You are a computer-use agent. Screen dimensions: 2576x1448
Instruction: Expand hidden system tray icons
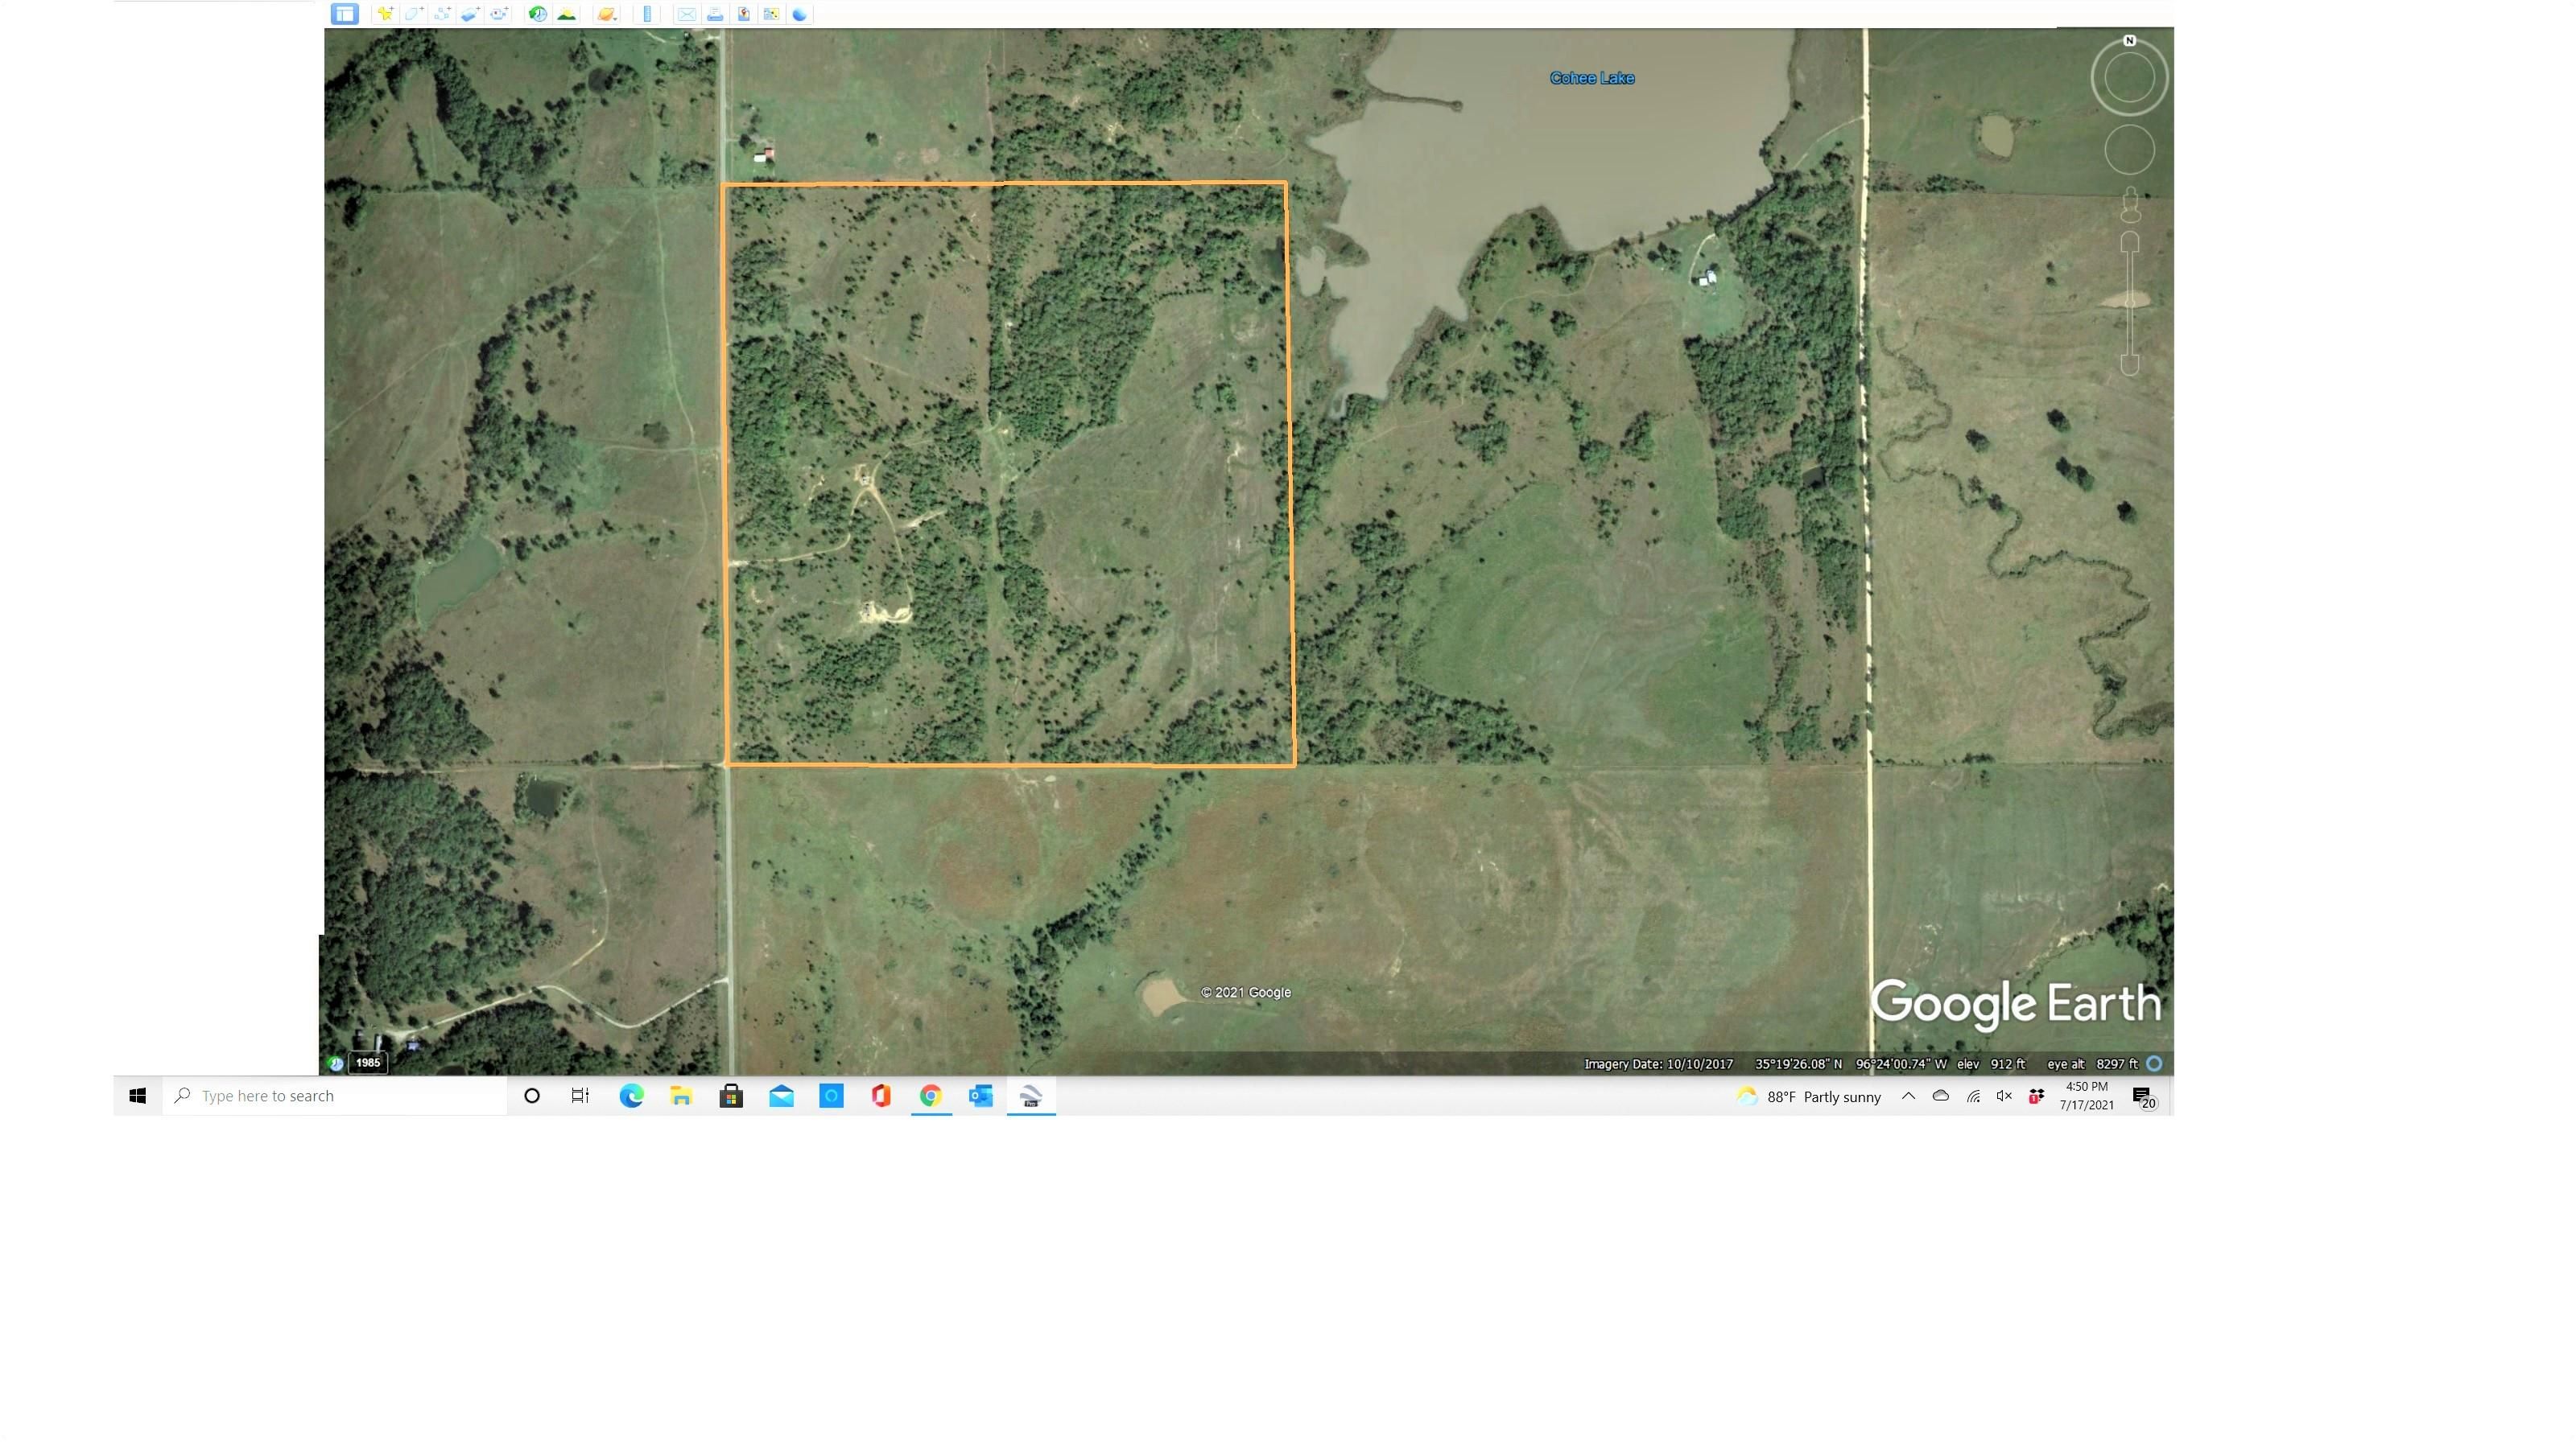1908,1095
